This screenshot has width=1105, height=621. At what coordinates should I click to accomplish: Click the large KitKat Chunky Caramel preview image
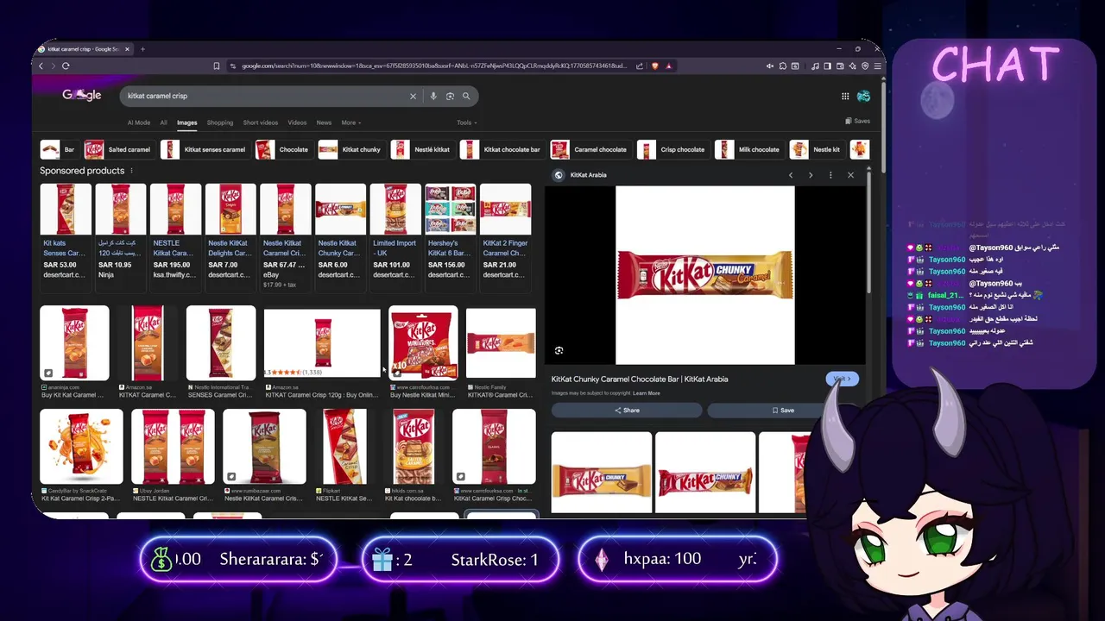pos(704,275)
